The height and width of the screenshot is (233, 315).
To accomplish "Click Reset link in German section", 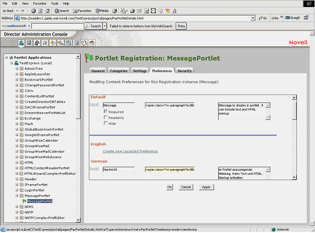I will [94, 168].
